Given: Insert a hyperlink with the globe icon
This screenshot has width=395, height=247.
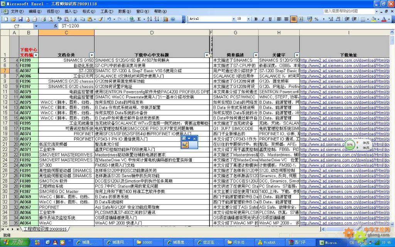Looking at the screenshot, I should point(132,19).
